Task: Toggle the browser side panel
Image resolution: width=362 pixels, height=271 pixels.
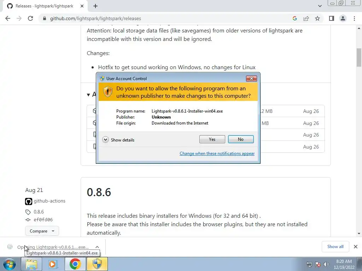Action: point(332,18)
